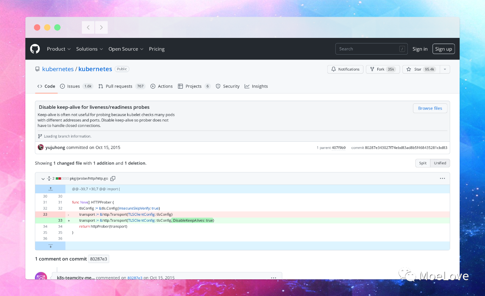Viewport: 485px width, 296px height.
Task: Switch to the Security tab
Action: 228,86
